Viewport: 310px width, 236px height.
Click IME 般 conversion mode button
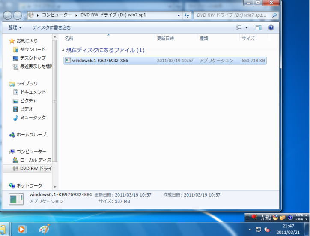coord(268,218)
